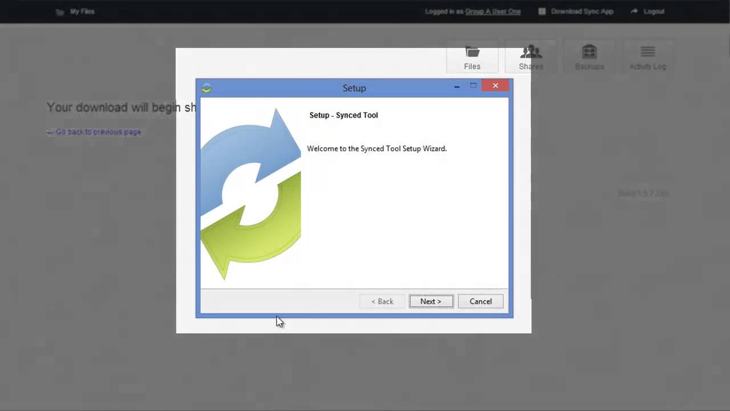730x411 pixels.
Task: Click Logout in the top bar
Action: (654, 11)
